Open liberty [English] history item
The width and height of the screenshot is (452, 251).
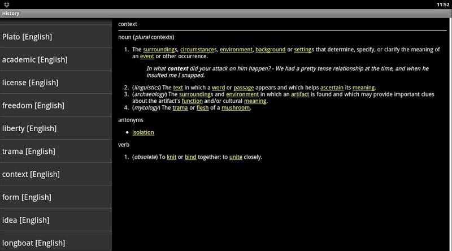click(29, 128)
